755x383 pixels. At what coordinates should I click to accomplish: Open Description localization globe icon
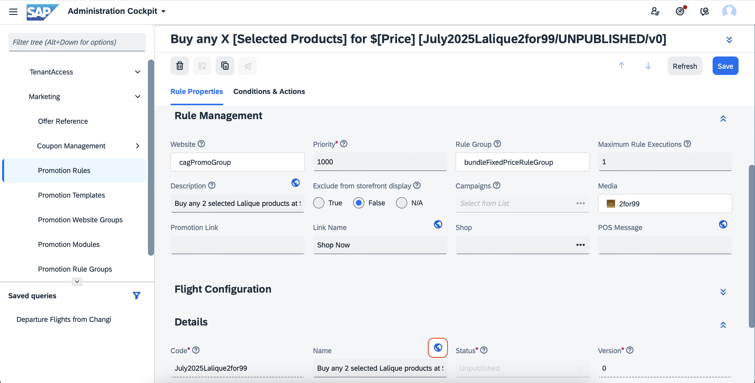pyautogui.click(x=295, y=183)
